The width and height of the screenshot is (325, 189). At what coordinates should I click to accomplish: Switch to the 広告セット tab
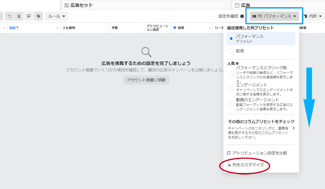coord(79,5)
